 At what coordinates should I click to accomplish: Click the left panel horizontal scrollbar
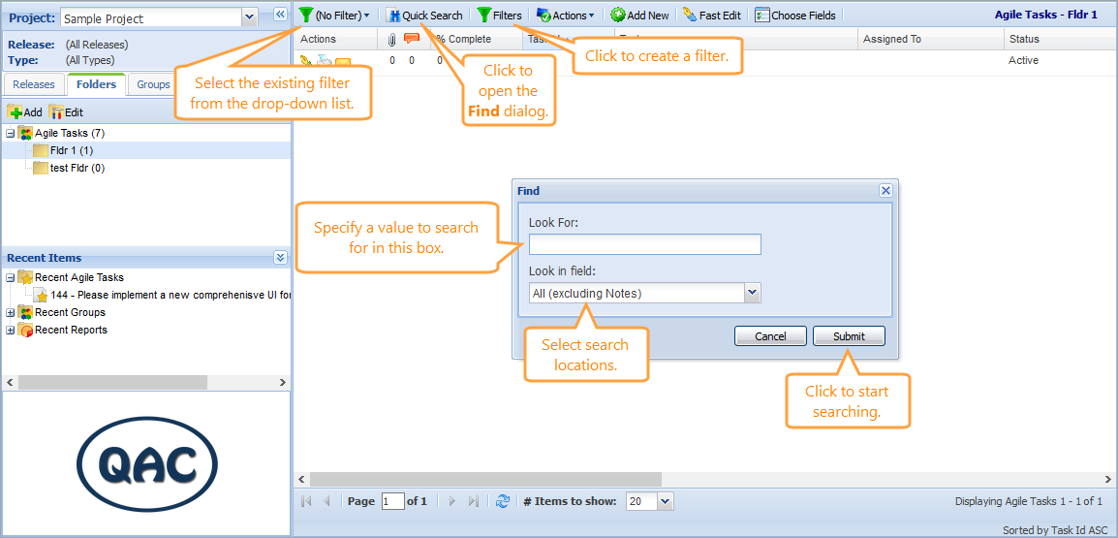pos(112,383)
